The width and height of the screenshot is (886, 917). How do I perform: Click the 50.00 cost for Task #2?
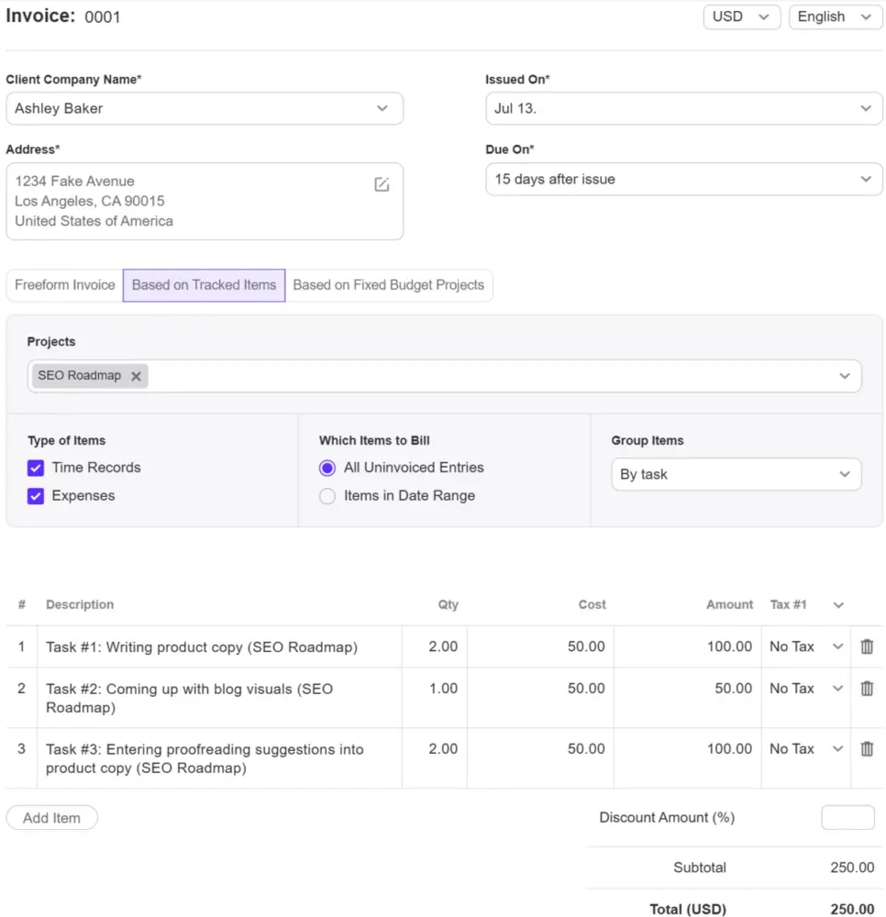point(586,689)
